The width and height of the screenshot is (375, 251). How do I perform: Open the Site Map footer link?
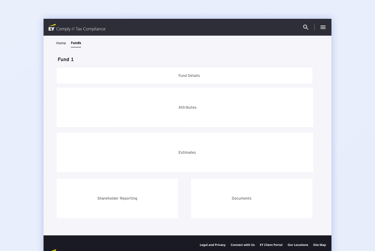(319, 245)
